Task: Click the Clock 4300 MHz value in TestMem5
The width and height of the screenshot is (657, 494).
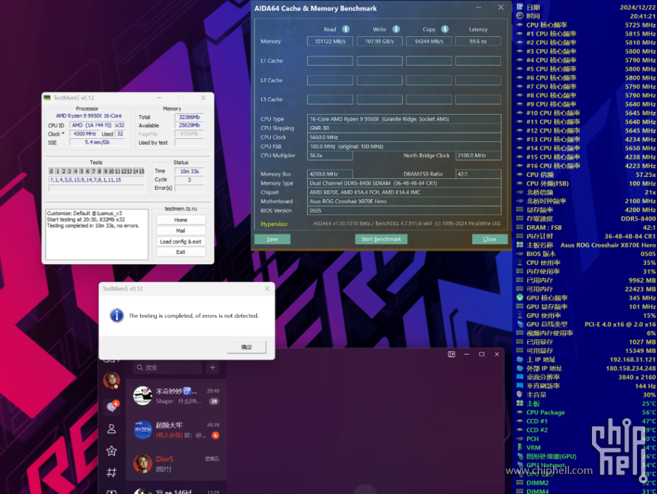Action: 85,133
